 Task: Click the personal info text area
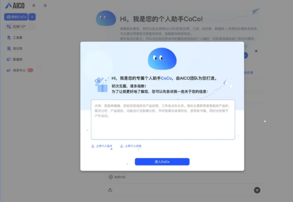tap(163, 120)
